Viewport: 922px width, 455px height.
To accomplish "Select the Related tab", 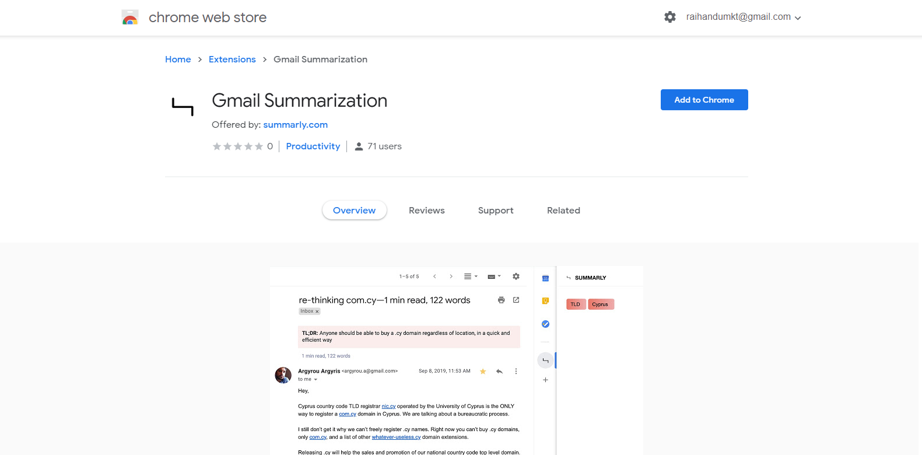I will pos(563,211).
